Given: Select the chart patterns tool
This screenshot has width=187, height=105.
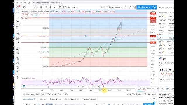Looking at the screenshot, I should [x=18, y=34].
